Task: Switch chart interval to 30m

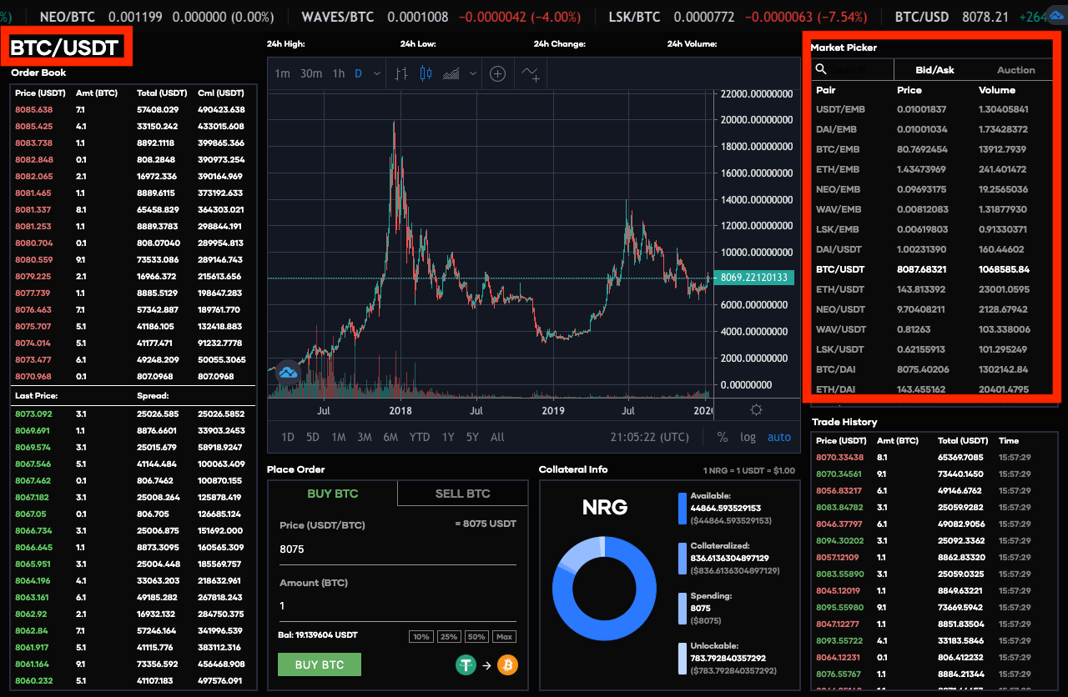Action: [311, 73]
